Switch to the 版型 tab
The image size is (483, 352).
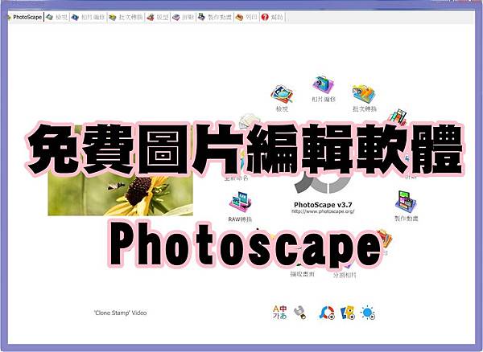pos(158,17)
